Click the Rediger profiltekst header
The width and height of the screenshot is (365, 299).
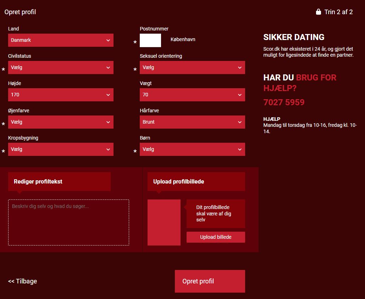click(x=59, y=182)
